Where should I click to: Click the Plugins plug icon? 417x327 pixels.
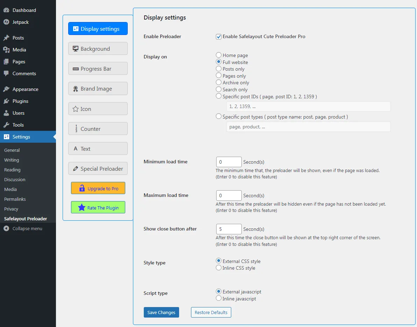tap(6, 101)
